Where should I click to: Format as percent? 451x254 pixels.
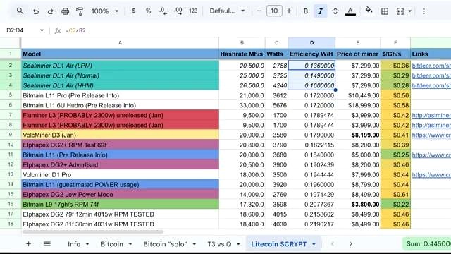click(148, 11)
